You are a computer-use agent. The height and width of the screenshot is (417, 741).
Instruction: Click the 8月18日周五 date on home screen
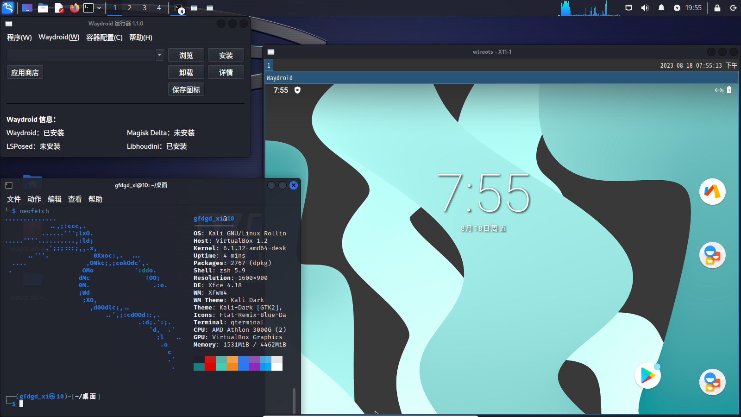tap(484, 229)
